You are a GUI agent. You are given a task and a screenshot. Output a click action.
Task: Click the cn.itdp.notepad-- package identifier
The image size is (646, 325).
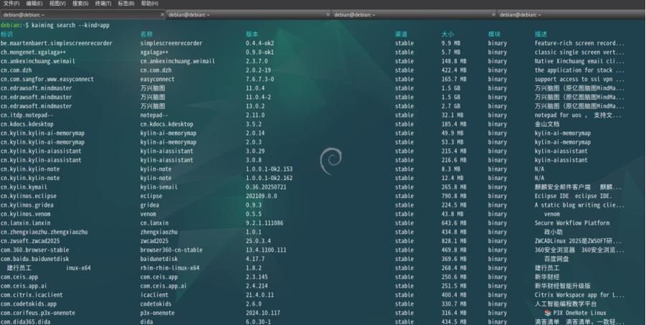pyautogui.click(x=27, y=115)
